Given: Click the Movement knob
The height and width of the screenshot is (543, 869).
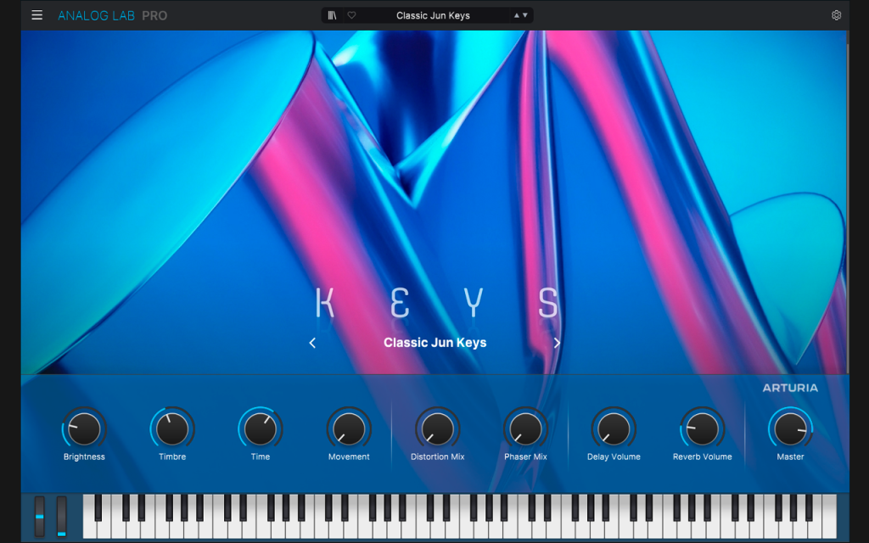Looking at the screenshot, I should point(349,428).
